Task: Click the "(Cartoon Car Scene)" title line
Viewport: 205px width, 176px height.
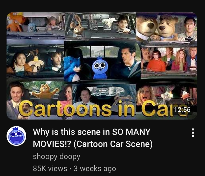Action: click(113, 144)
